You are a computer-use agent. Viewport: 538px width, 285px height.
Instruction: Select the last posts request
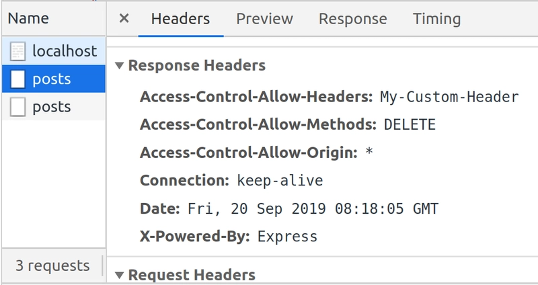coord(54,107)
